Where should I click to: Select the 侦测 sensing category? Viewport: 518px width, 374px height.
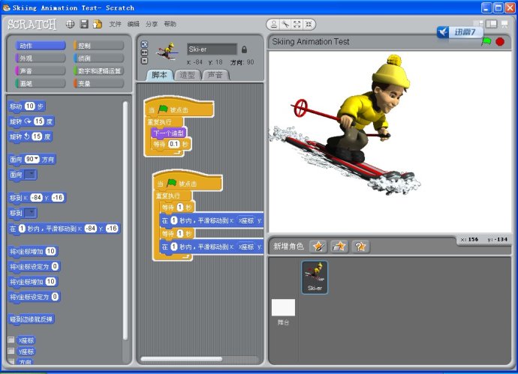[99, 58]
